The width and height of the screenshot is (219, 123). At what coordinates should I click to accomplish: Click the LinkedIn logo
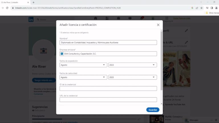31,19
